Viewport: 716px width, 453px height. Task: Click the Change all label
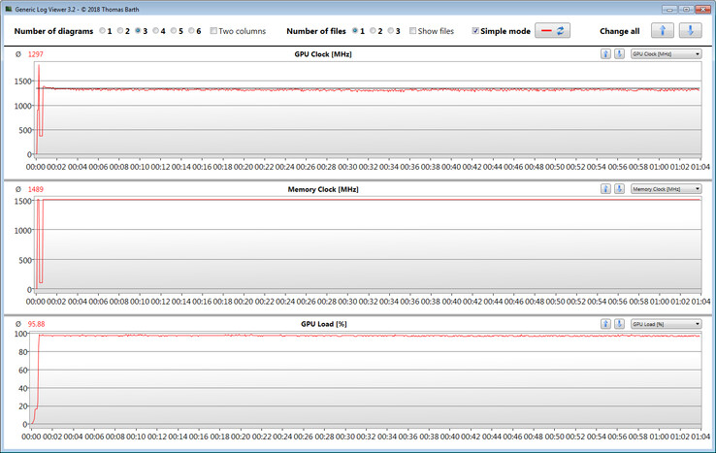click(619, 31)
